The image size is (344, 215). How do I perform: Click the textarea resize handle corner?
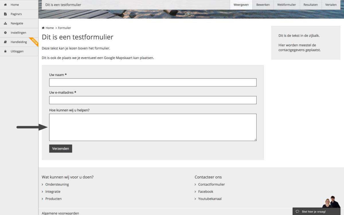coord(255,139)
